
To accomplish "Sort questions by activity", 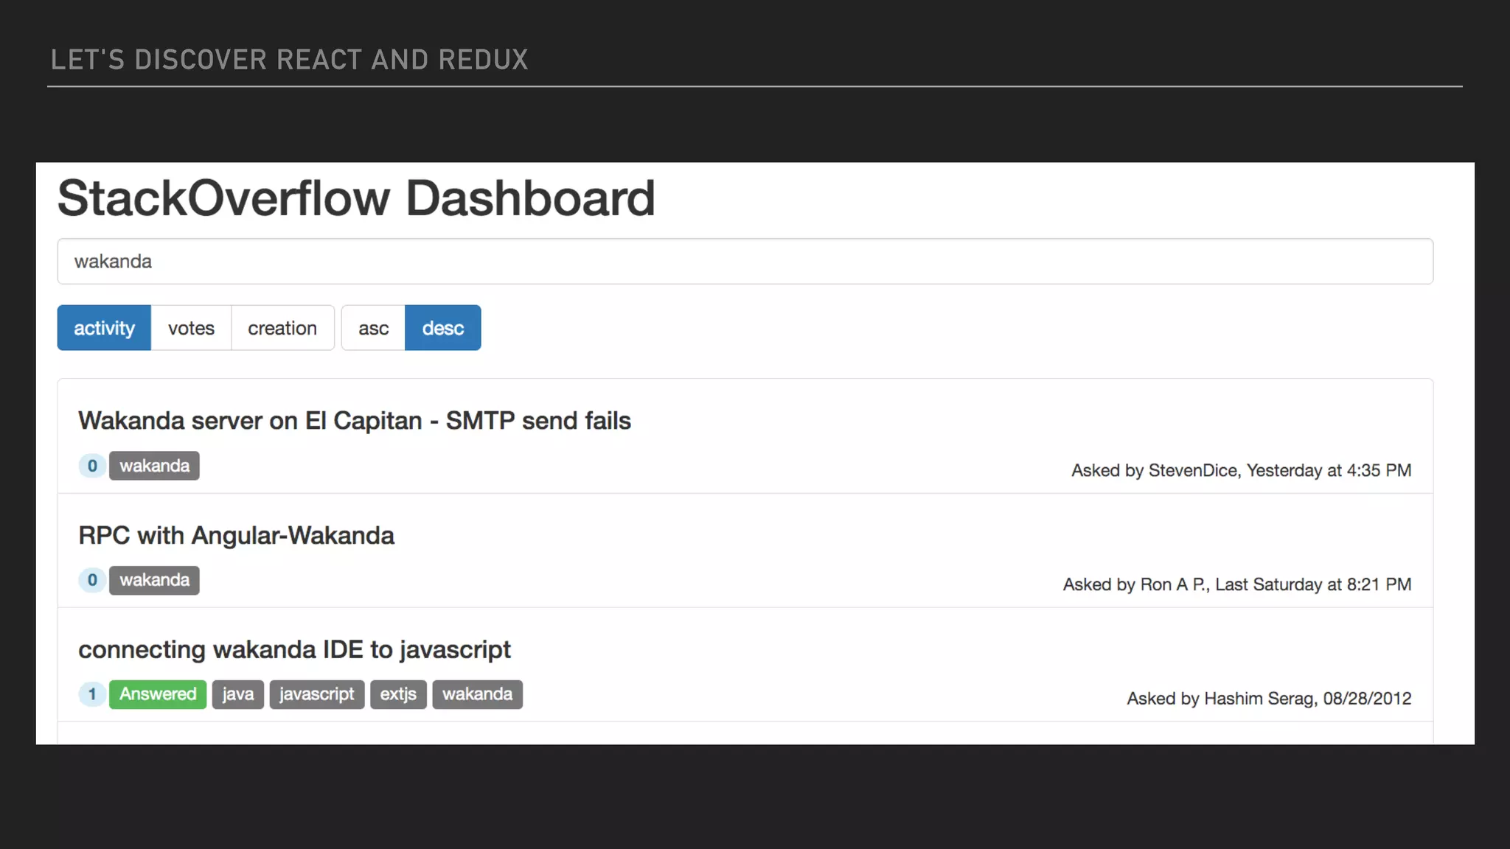I will pyautogui.click(x=104, y=328).
